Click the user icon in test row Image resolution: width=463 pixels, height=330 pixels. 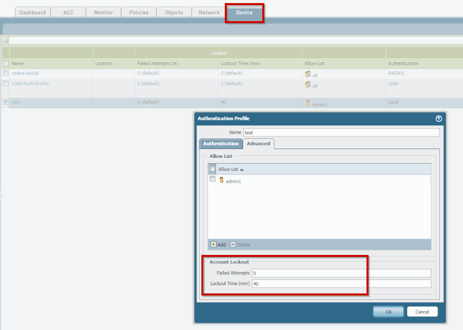point(308,103)
